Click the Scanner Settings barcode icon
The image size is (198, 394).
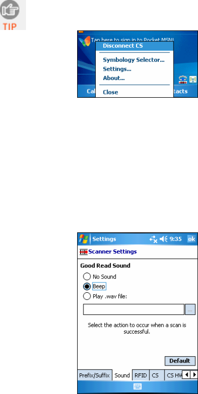[x=84, y=252]
